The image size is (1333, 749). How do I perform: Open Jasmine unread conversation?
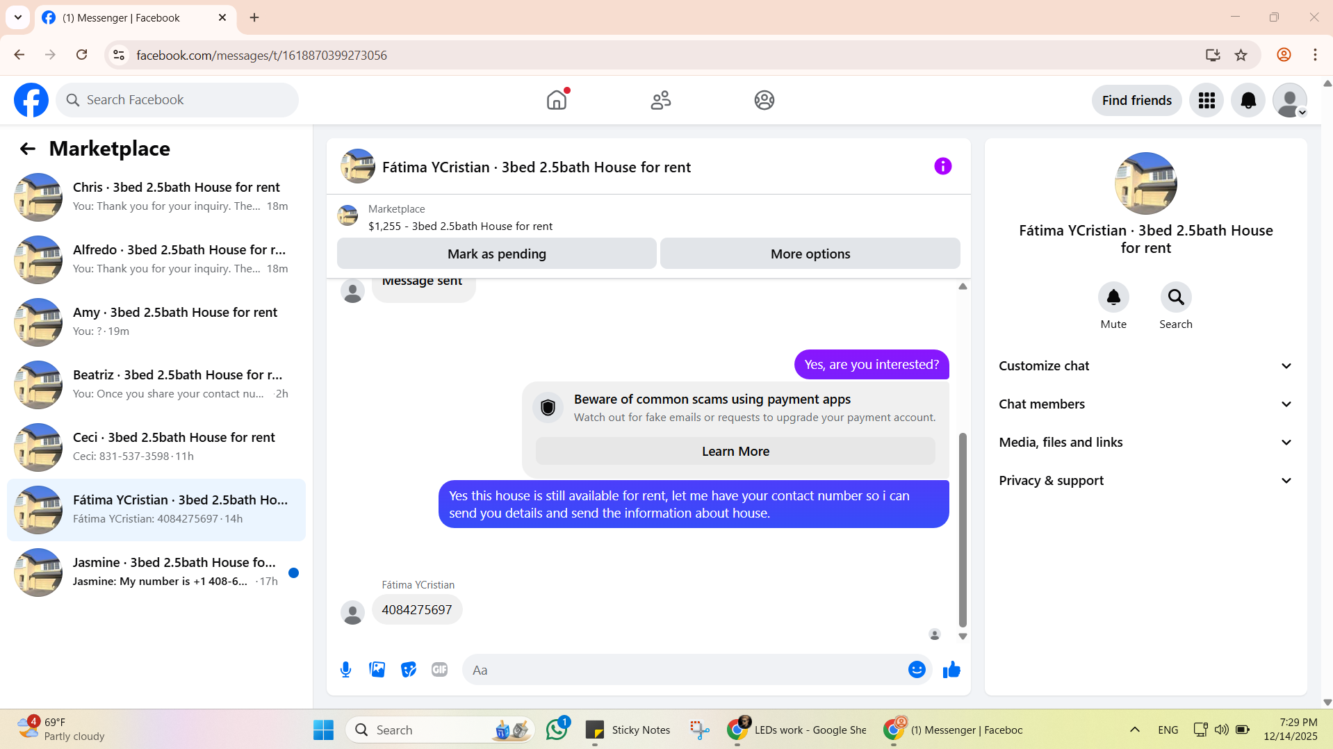pos(156,573)
